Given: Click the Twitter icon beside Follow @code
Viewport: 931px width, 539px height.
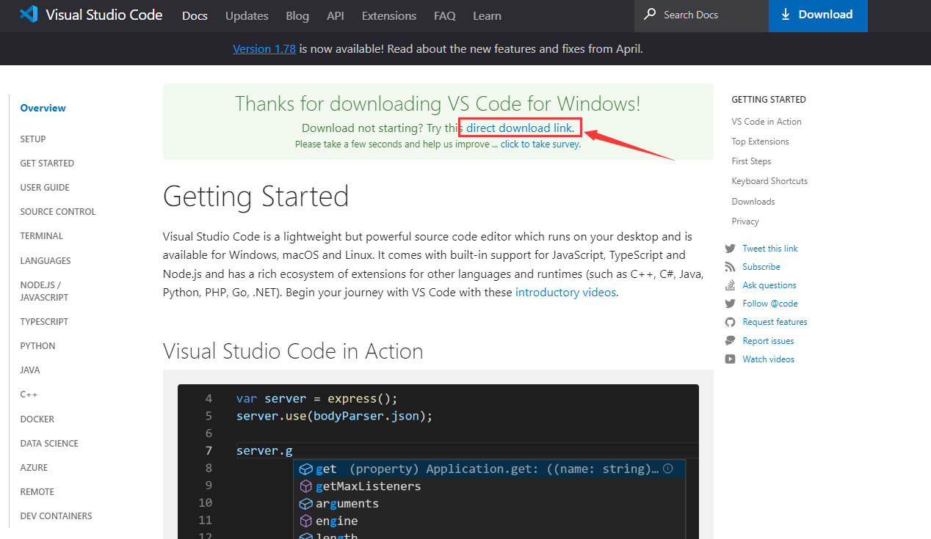Looking at the screenshot, I should pyautogui.click(x=730, y=304).
